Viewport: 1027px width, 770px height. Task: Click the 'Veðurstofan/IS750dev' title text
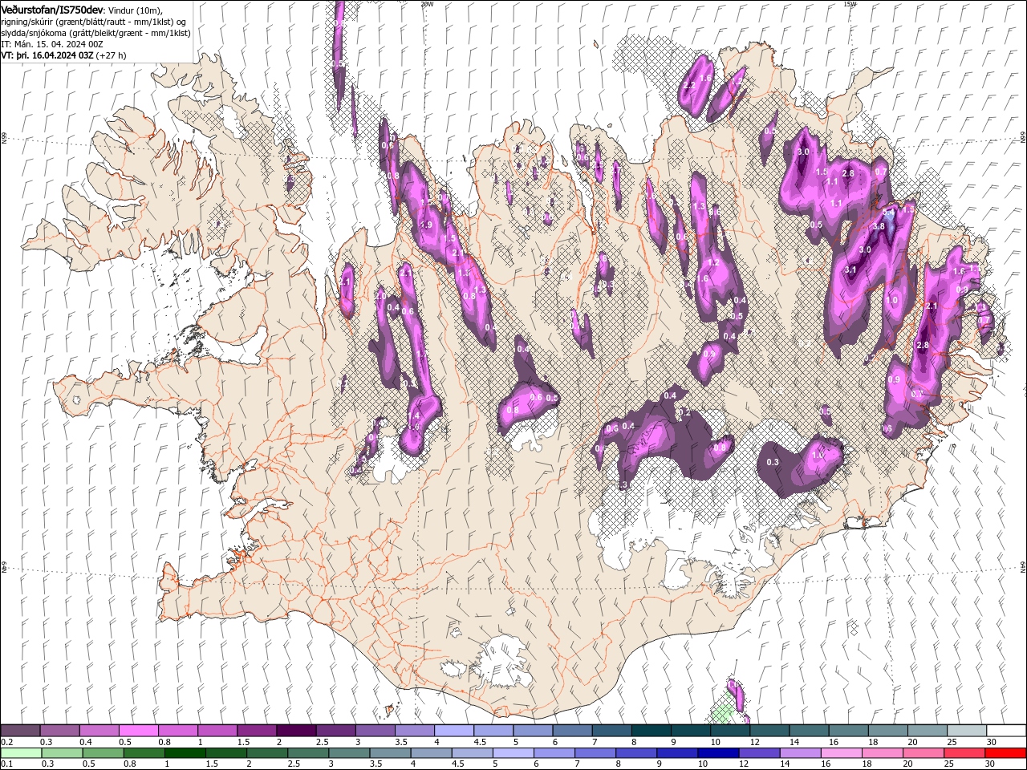(x=52, y=9)
